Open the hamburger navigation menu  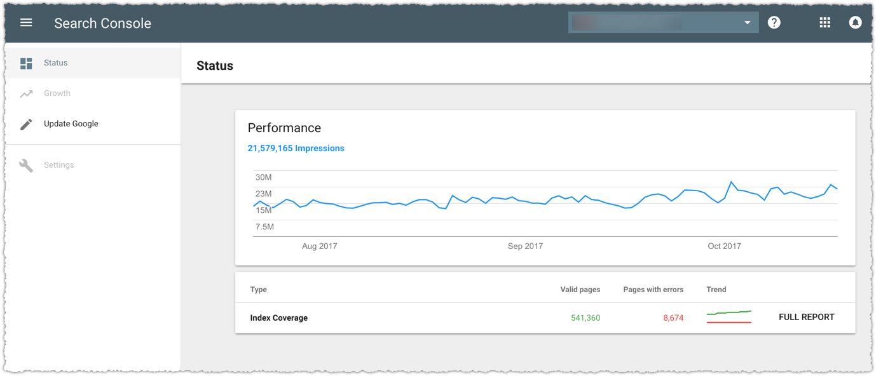click(x=26, y=23)
